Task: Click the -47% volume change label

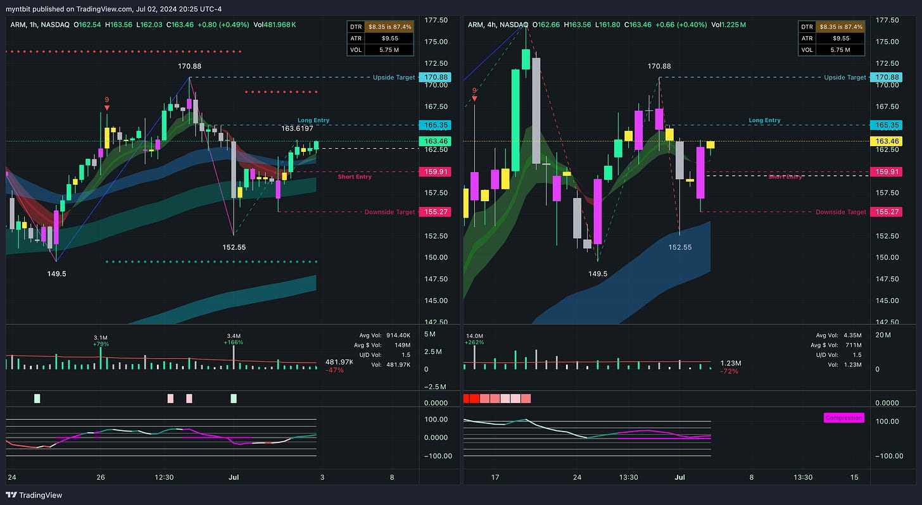Action: (x=334, y=370)
